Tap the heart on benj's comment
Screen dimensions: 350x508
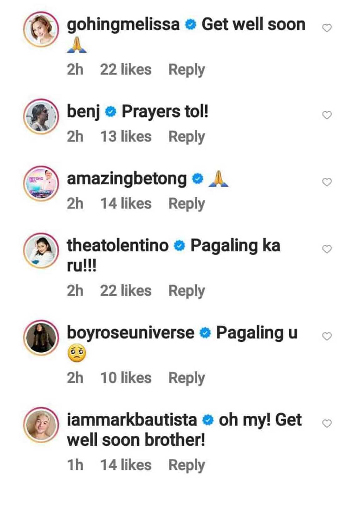327,115
